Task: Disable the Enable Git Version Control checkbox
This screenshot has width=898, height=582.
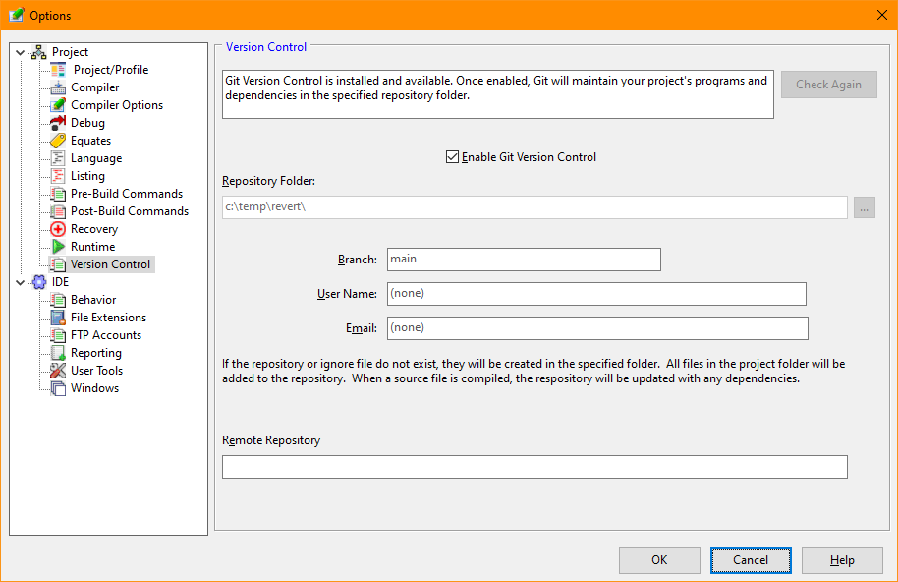Action: (453, 157)
